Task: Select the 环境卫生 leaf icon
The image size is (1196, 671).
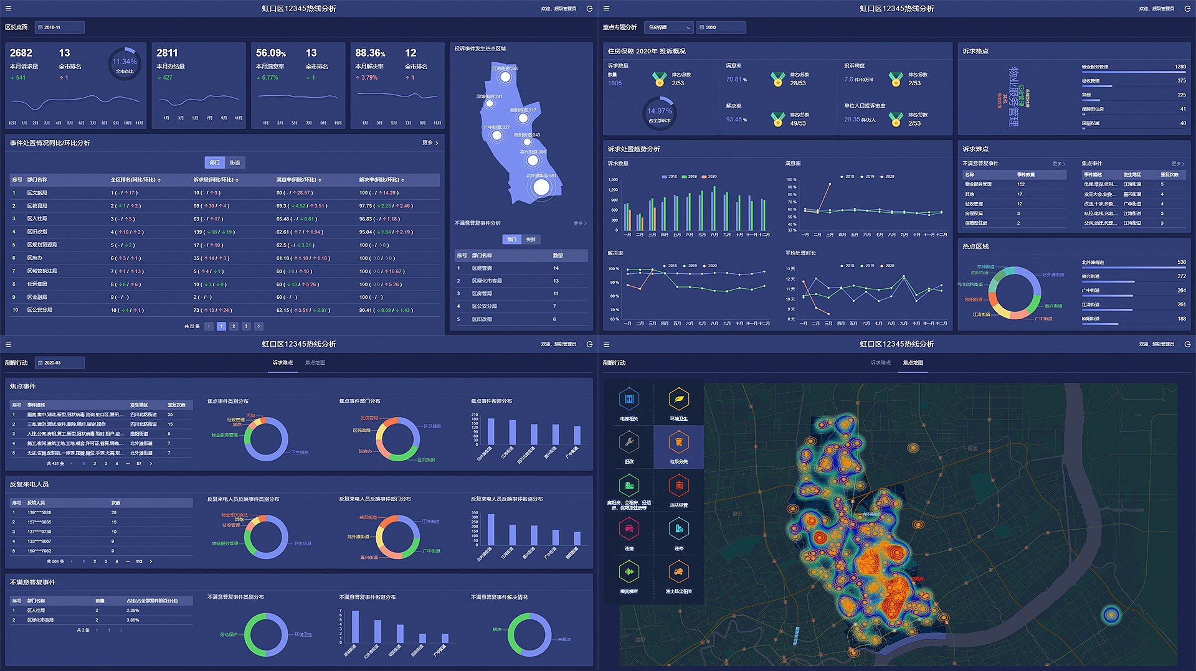Action: pyautogui.click(x=678, y=399)
